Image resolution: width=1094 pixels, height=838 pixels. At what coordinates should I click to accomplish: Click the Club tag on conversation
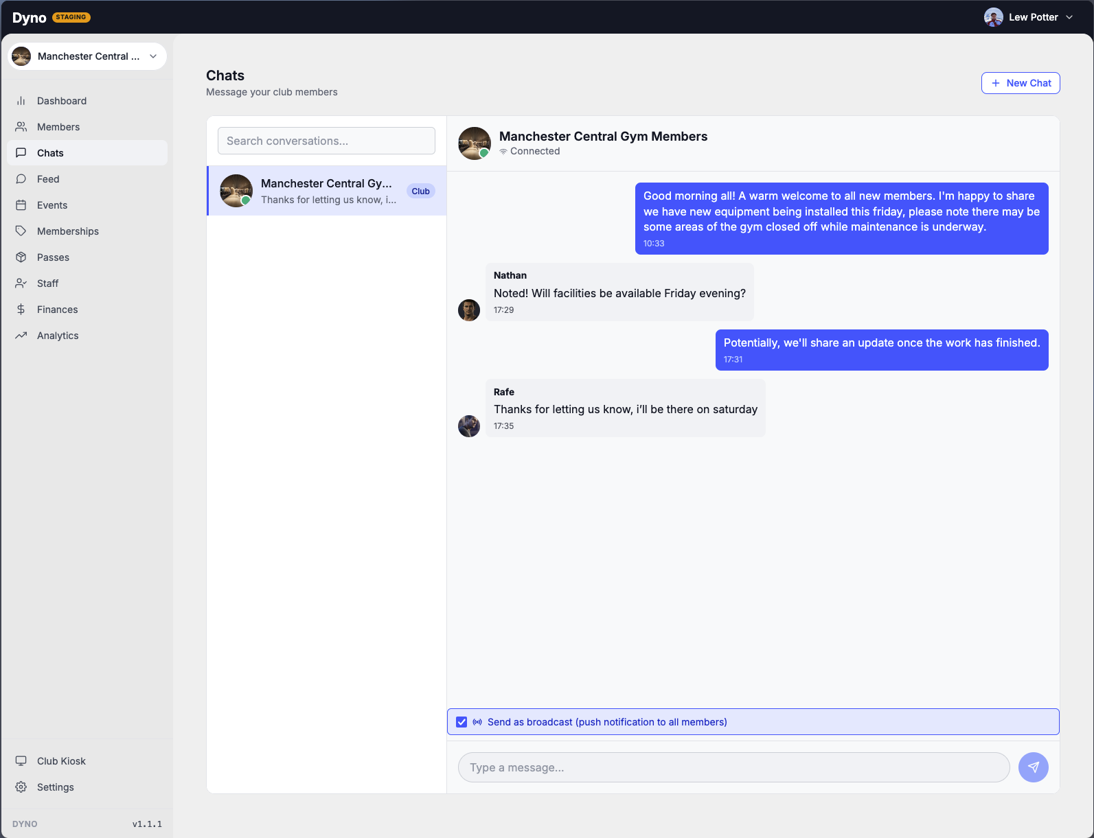tap(421, 191)
